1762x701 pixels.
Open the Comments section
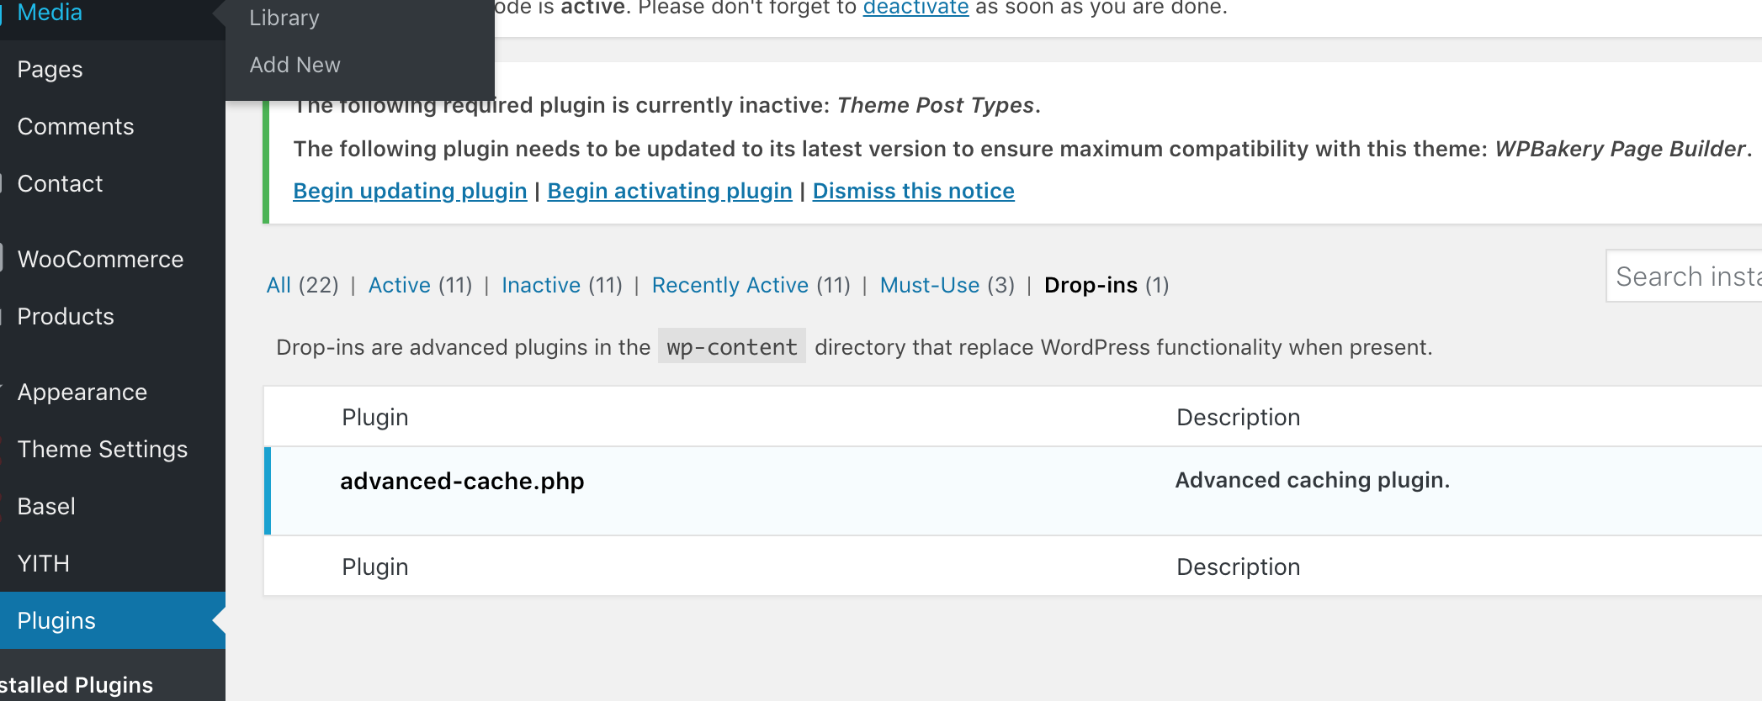75,126
